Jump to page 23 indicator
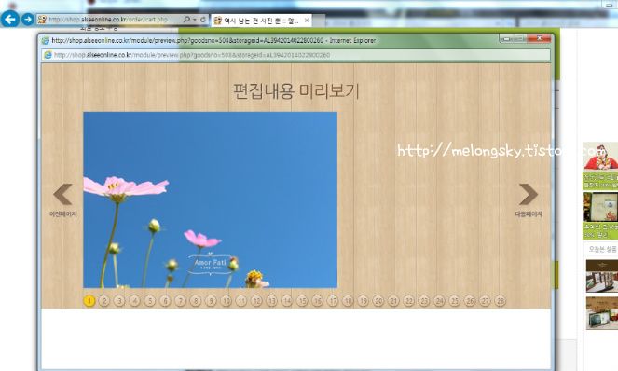The width and height of the screenshot is (618, 371). coord(424,301)
